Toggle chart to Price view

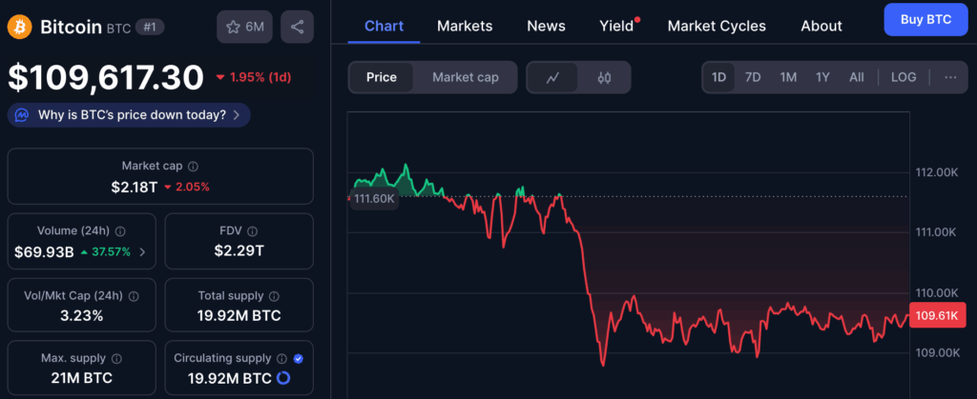pos(382,77)
